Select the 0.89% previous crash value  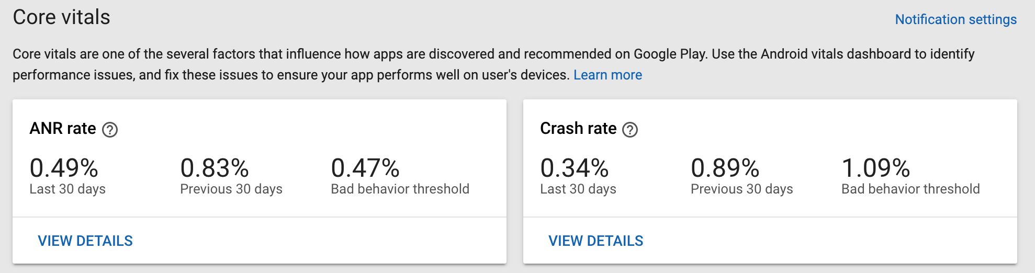[725, 168]
